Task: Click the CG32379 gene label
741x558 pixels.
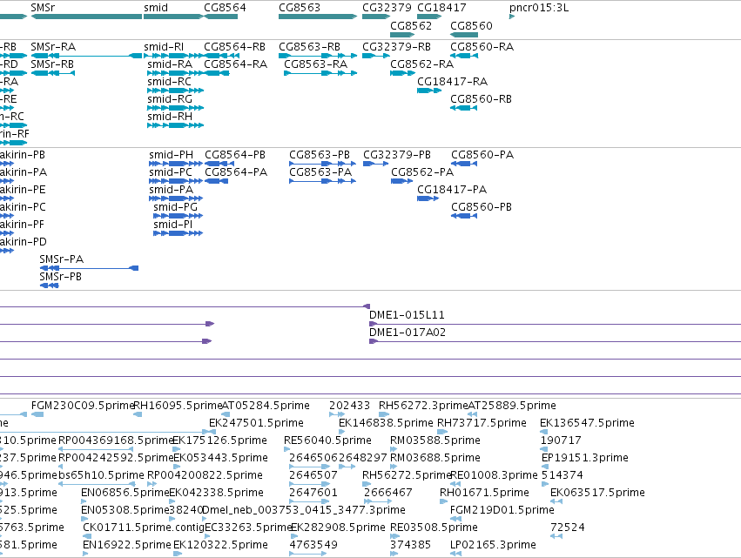Action: click(387, 8)
